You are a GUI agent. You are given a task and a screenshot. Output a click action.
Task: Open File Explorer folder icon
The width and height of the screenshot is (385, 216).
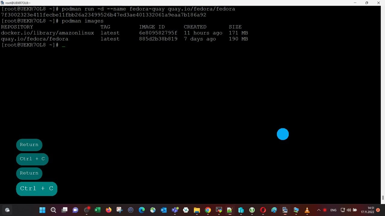(197, 210)
